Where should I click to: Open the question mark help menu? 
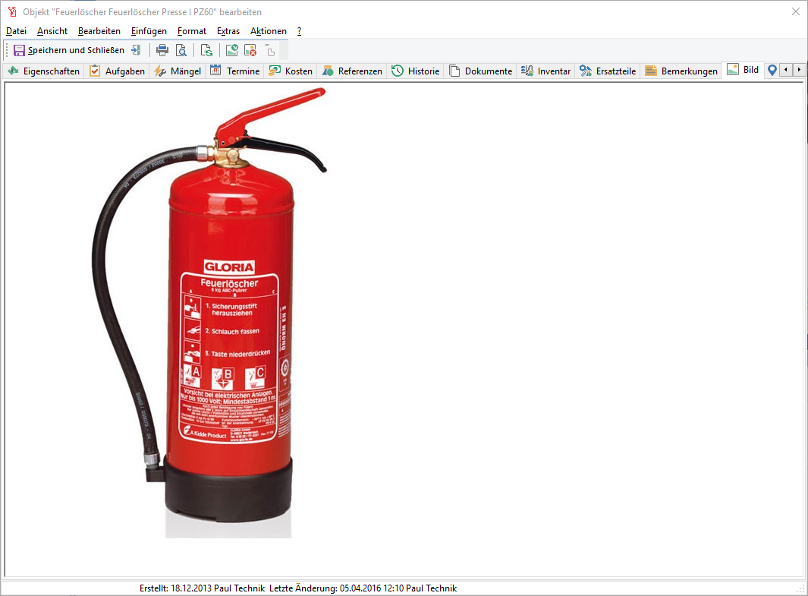click(x=299, y=31)
